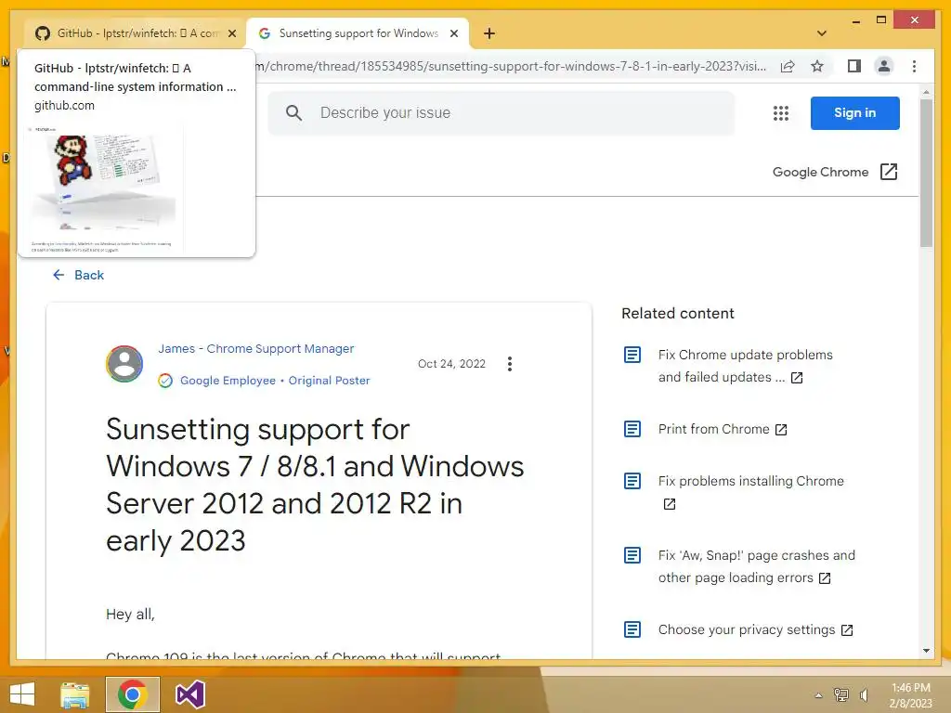Share this page icon in address bar
This screenshot has height=713, width=951.
pyautogui.click(x=788, y=66)
